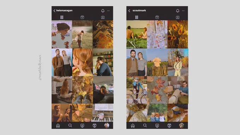Click helenaeagan username text
The height and width of the screenshot is (135, 240).
(x=64, y=11)
